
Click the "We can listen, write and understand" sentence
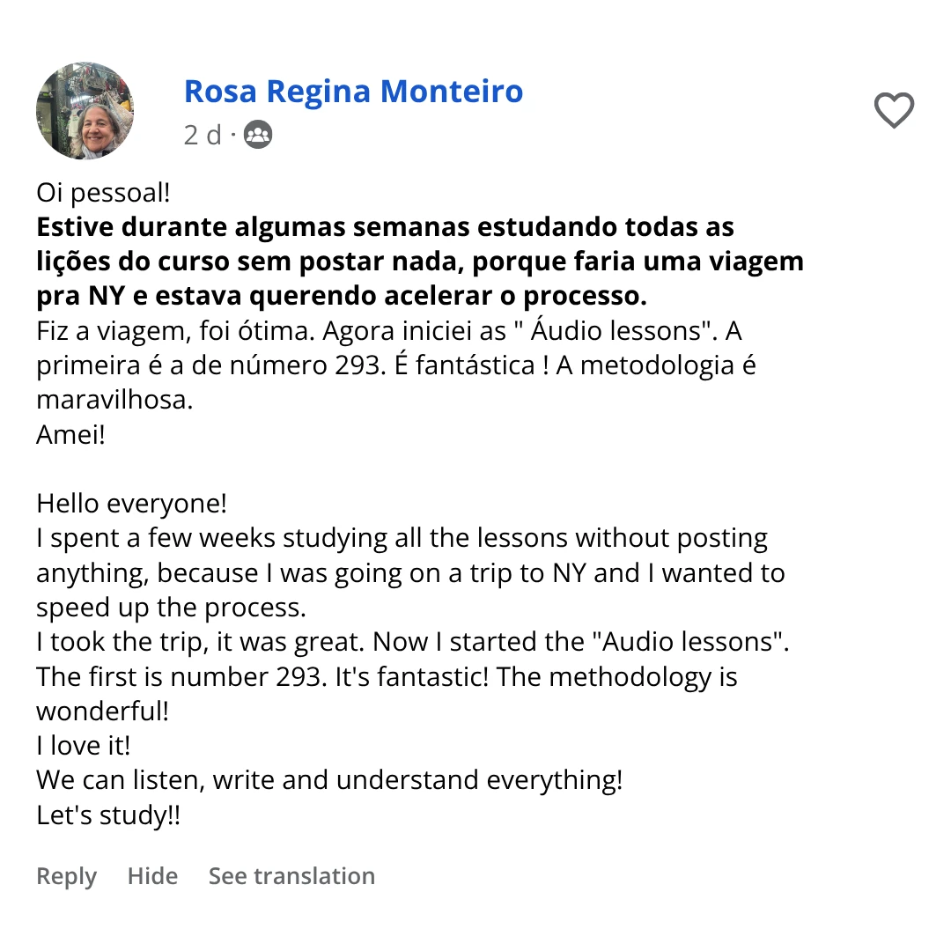[329, 779]
